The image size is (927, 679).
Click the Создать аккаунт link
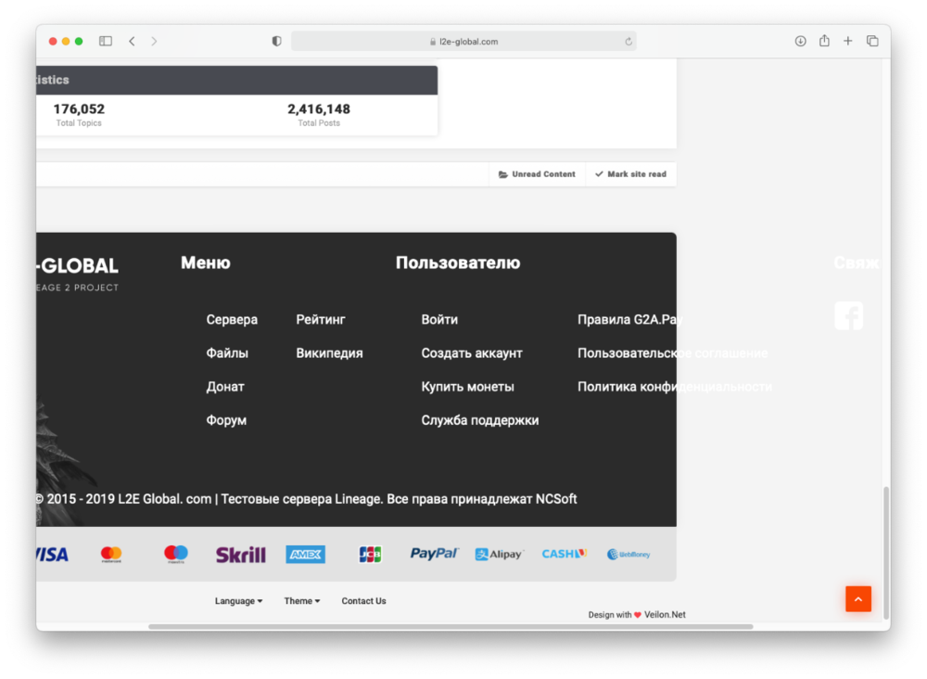coord(472,353)
